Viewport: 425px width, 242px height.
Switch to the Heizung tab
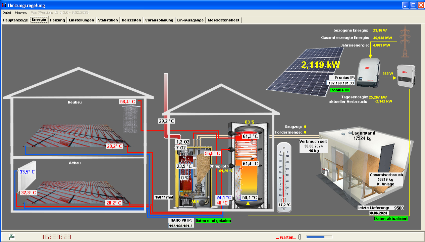pos(57,20)
